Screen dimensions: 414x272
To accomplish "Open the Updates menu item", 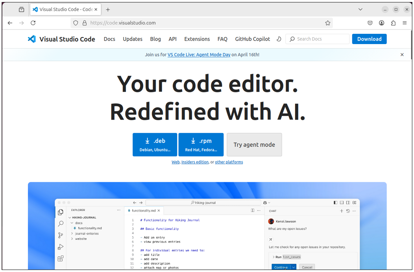I will pyautogui.click(x=133, y=39).
